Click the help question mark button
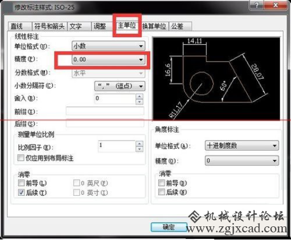The width and height of the screenshot is (291, 240). point(257,5)
